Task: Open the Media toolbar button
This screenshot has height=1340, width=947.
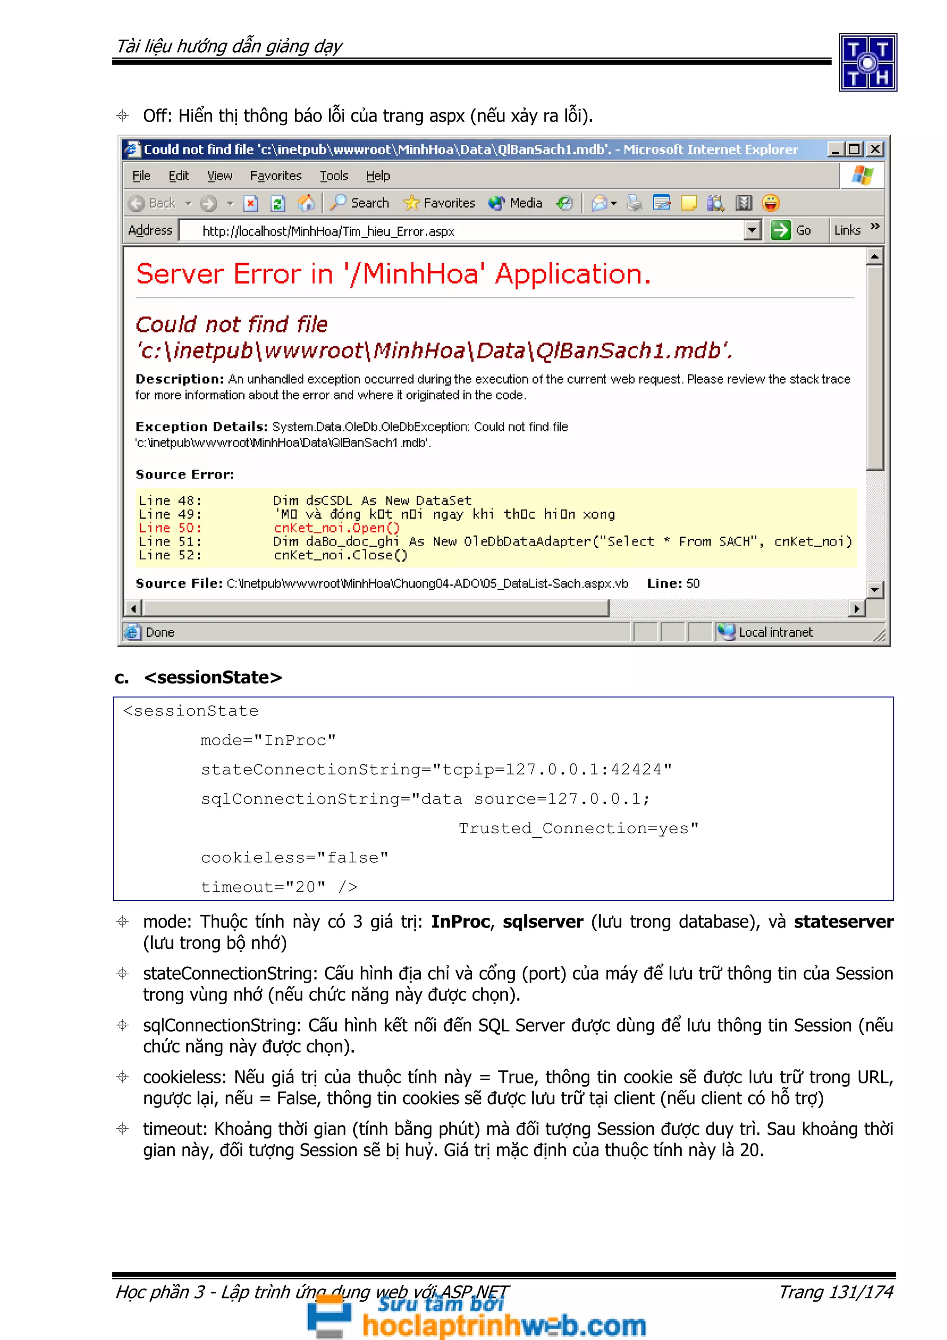Action: pyautogui.click(x=515, y=203)
